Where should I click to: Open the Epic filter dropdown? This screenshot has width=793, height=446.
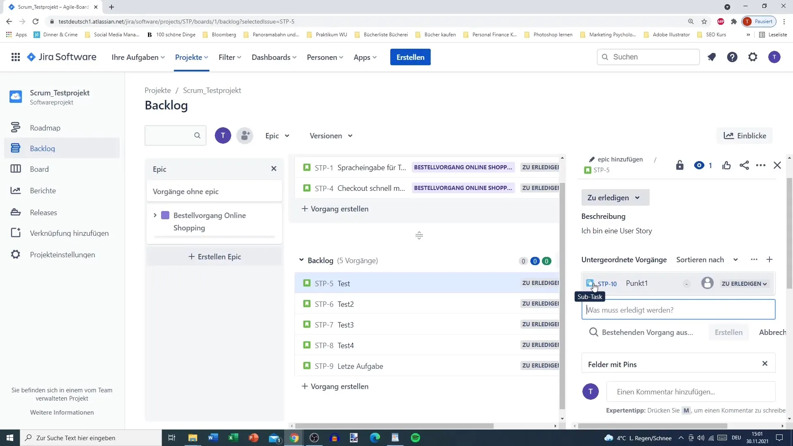click(277, 136)
